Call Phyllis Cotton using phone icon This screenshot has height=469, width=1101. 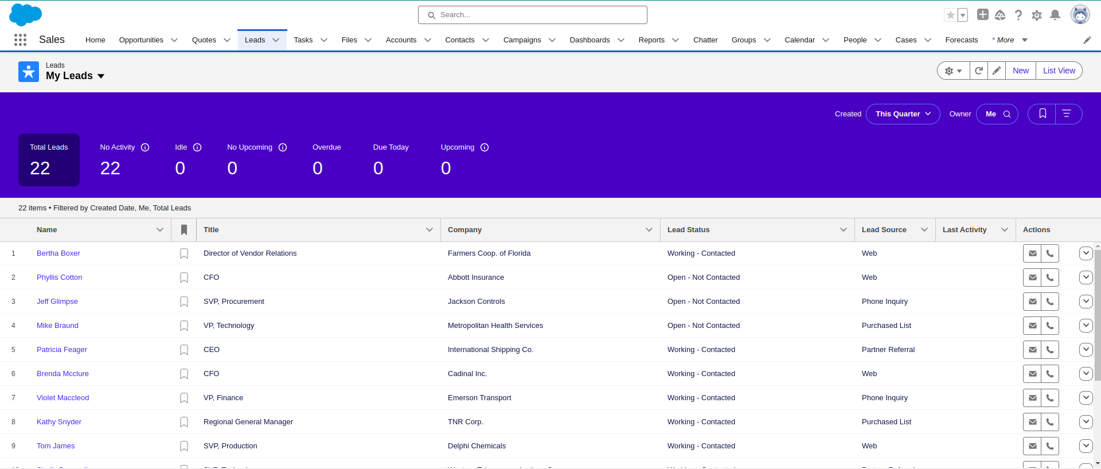click(x=1050, y=278)
